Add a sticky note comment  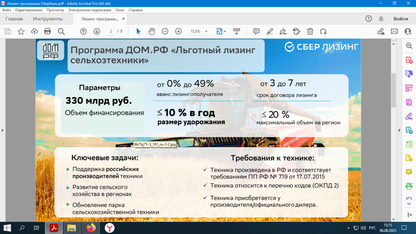click(x=256, y=31)
